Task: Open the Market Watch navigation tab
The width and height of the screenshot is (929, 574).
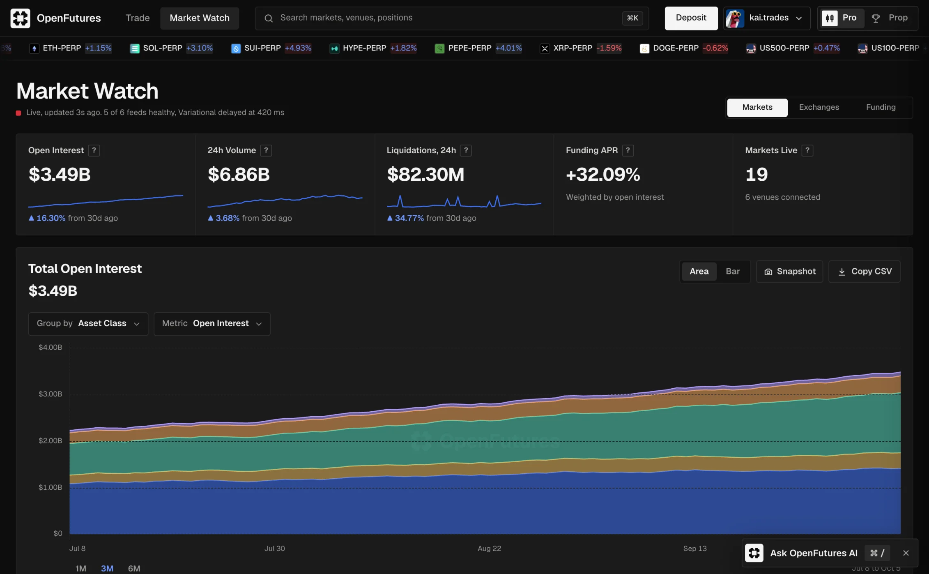Action: (200, 18)
